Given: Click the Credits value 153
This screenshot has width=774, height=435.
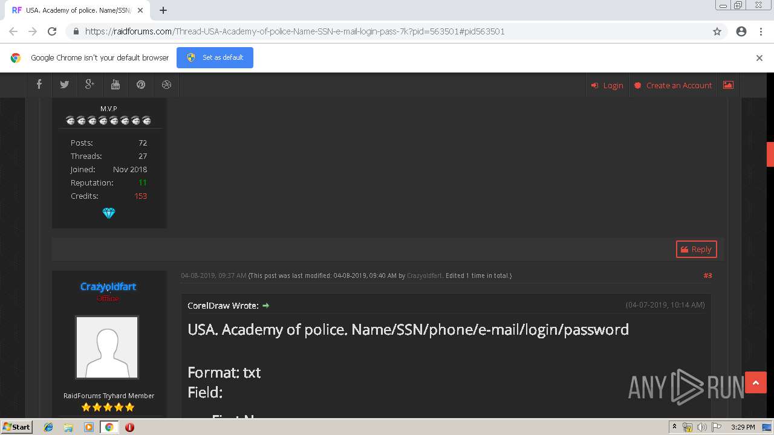Looking at the screenshot, I should [140, 196].
